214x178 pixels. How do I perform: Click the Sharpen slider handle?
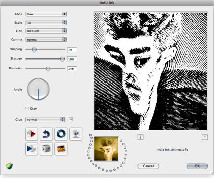[62, 59]
